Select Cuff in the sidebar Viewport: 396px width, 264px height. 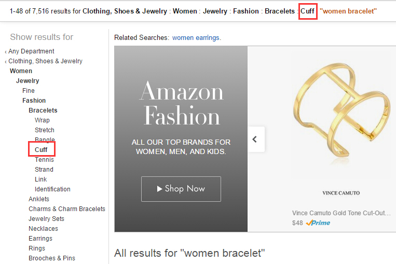point(41,150)
